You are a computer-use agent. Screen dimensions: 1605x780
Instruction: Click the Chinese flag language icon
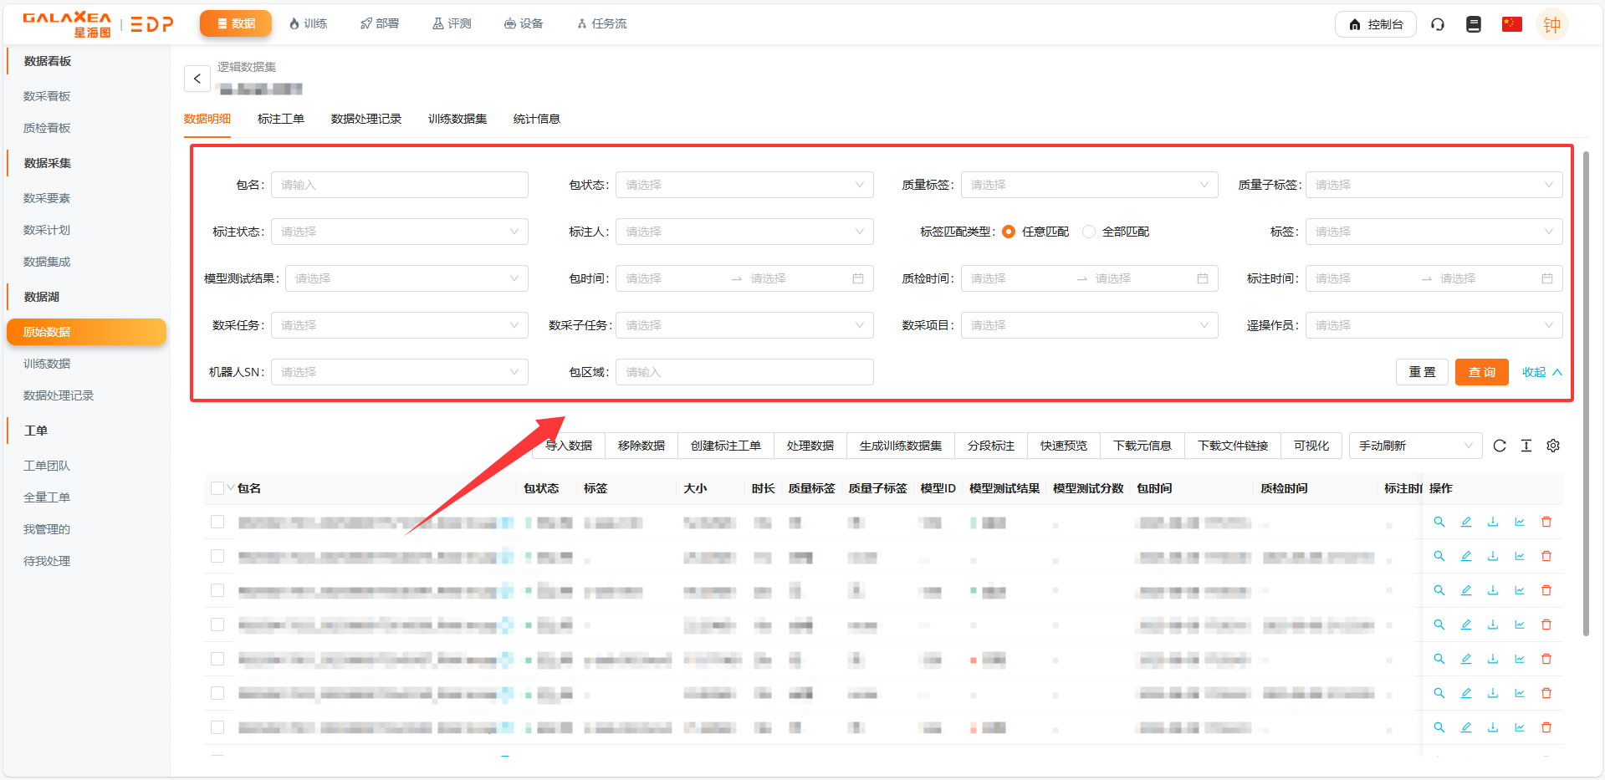[1511, 24]
